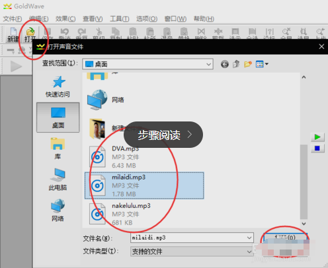Click the Paste toolbar icon
Screen dimensions: 328x268
[133, 33]
